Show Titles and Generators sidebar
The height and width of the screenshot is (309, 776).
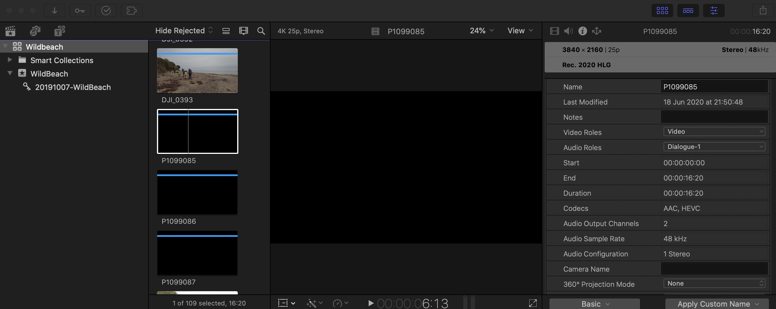point(60,31)
